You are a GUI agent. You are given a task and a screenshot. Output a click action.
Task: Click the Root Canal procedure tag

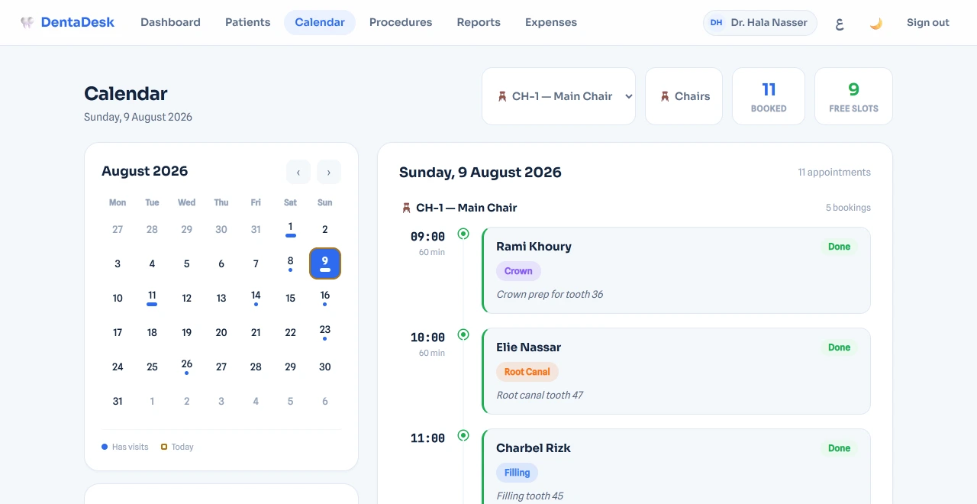point(527,372)
